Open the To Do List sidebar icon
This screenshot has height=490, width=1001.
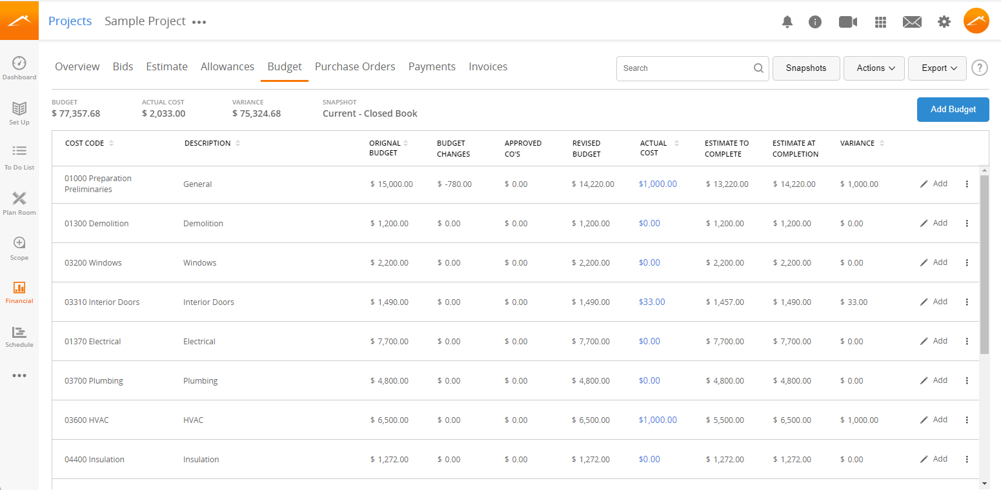[x=19, y=157]
